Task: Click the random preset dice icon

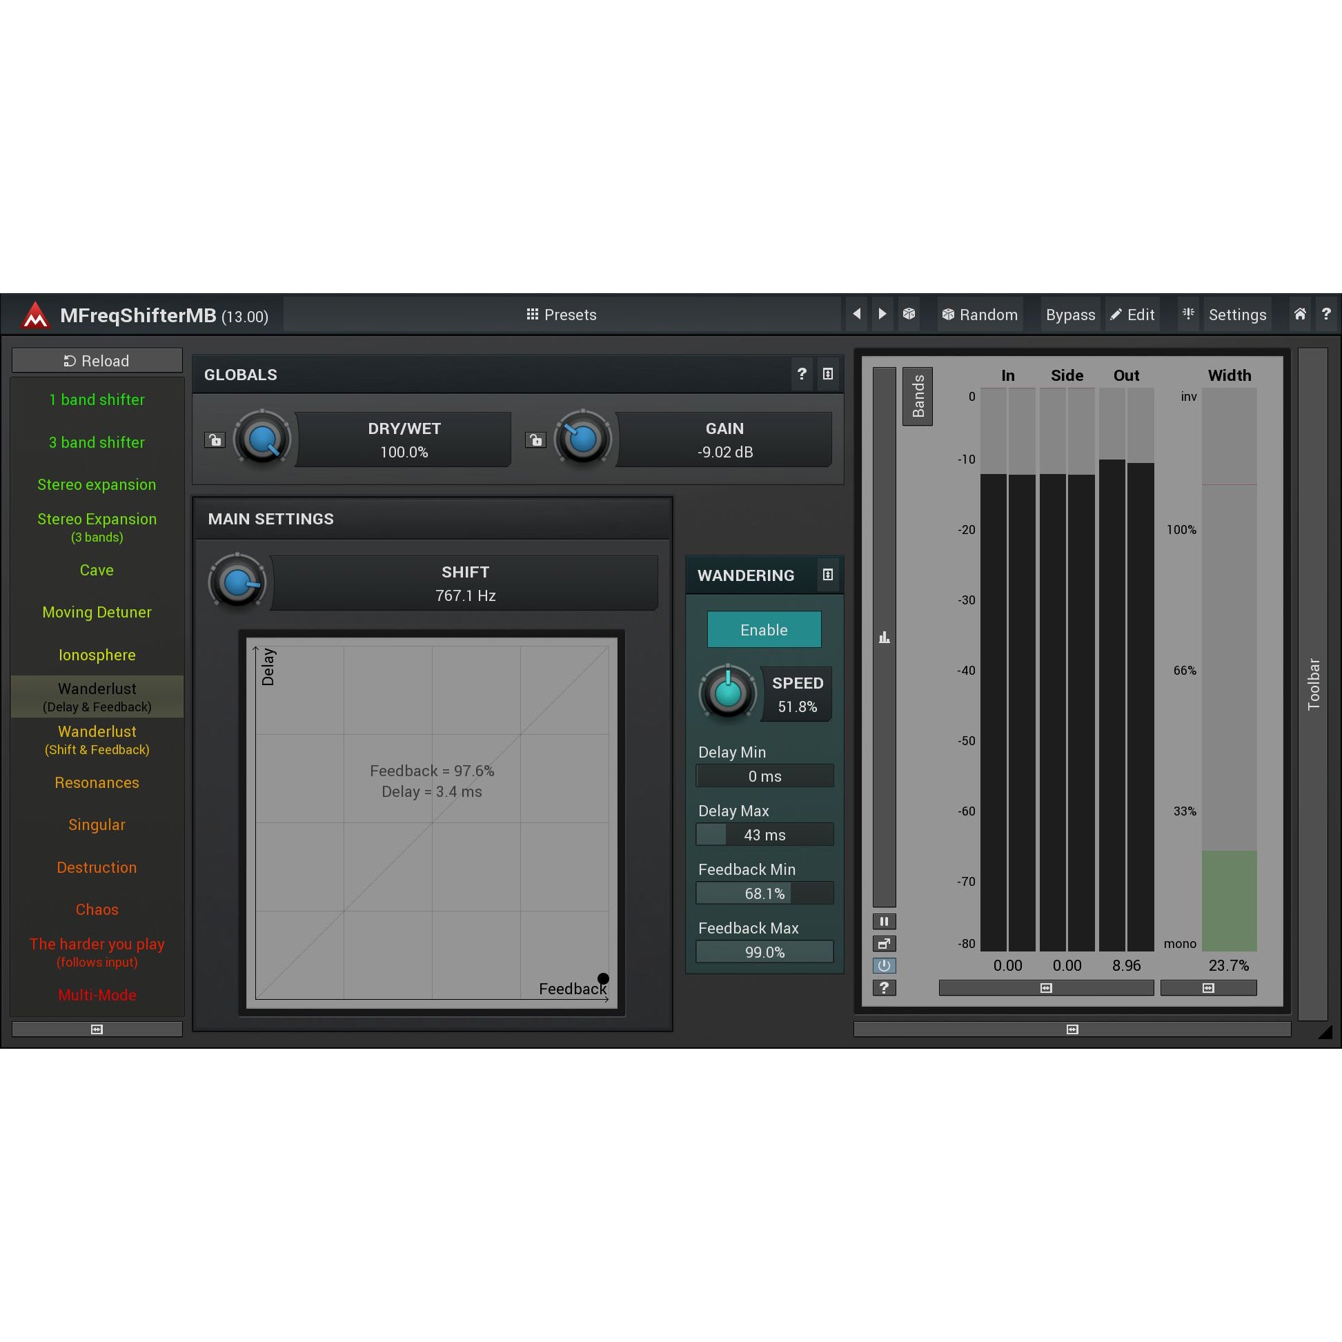Action: tap(909, 314)
